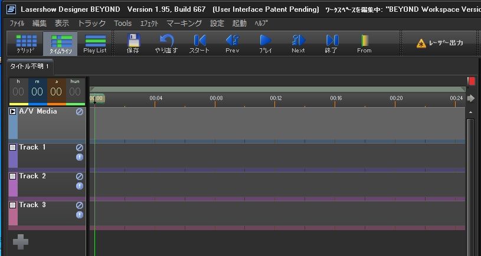Click the minutes time counter field
The image size is (481, 256).
point(37,91)
